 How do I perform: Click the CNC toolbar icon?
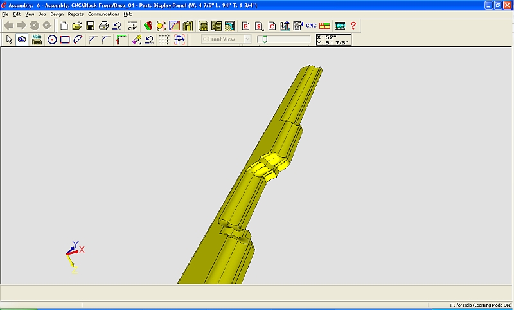(x=311, y=26)
